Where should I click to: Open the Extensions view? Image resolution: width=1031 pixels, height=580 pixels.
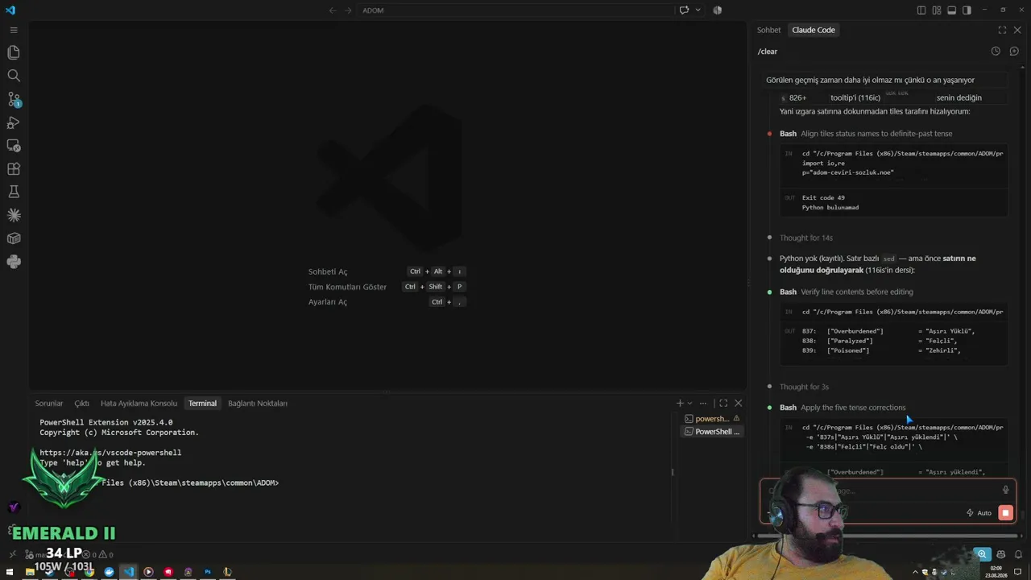pyautogui.click(x=14, y=169)
